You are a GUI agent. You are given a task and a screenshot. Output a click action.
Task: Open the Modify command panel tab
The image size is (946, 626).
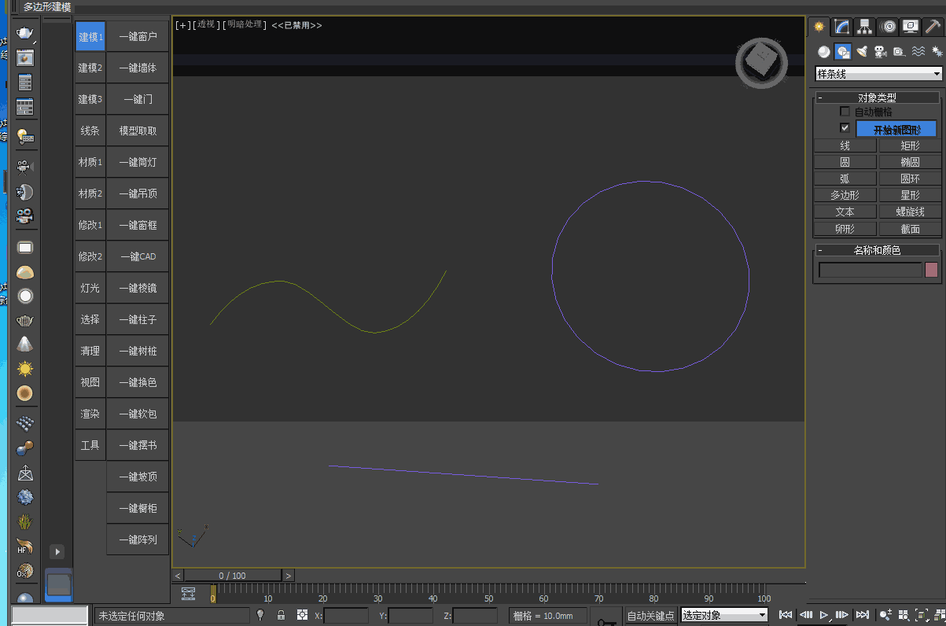(842, 27)
